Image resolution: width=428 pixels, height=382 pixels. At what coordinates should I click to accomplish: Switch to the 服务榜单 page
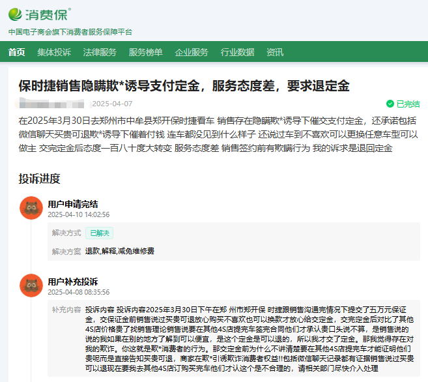pos(146,52)
